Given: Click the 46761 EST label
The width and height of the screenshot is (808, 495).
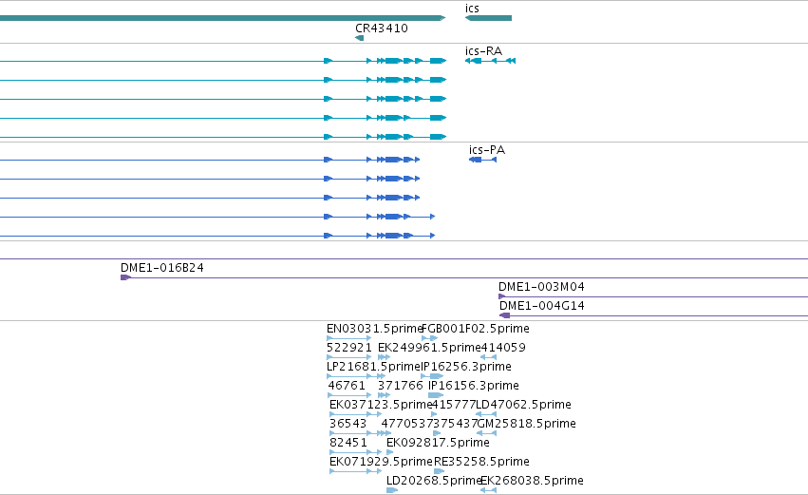Looking at the screenshot, I should 347,386.
